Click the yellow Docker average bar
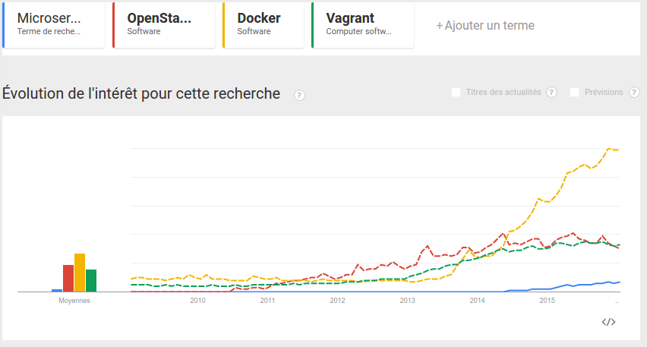Screen dimensions: 647x347 80,273
